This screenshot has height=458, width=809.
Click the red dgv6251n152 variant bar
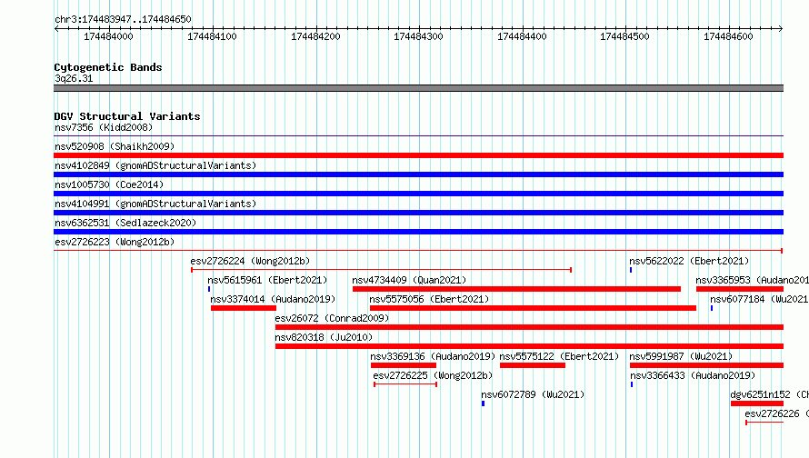[x=757, y=403]
